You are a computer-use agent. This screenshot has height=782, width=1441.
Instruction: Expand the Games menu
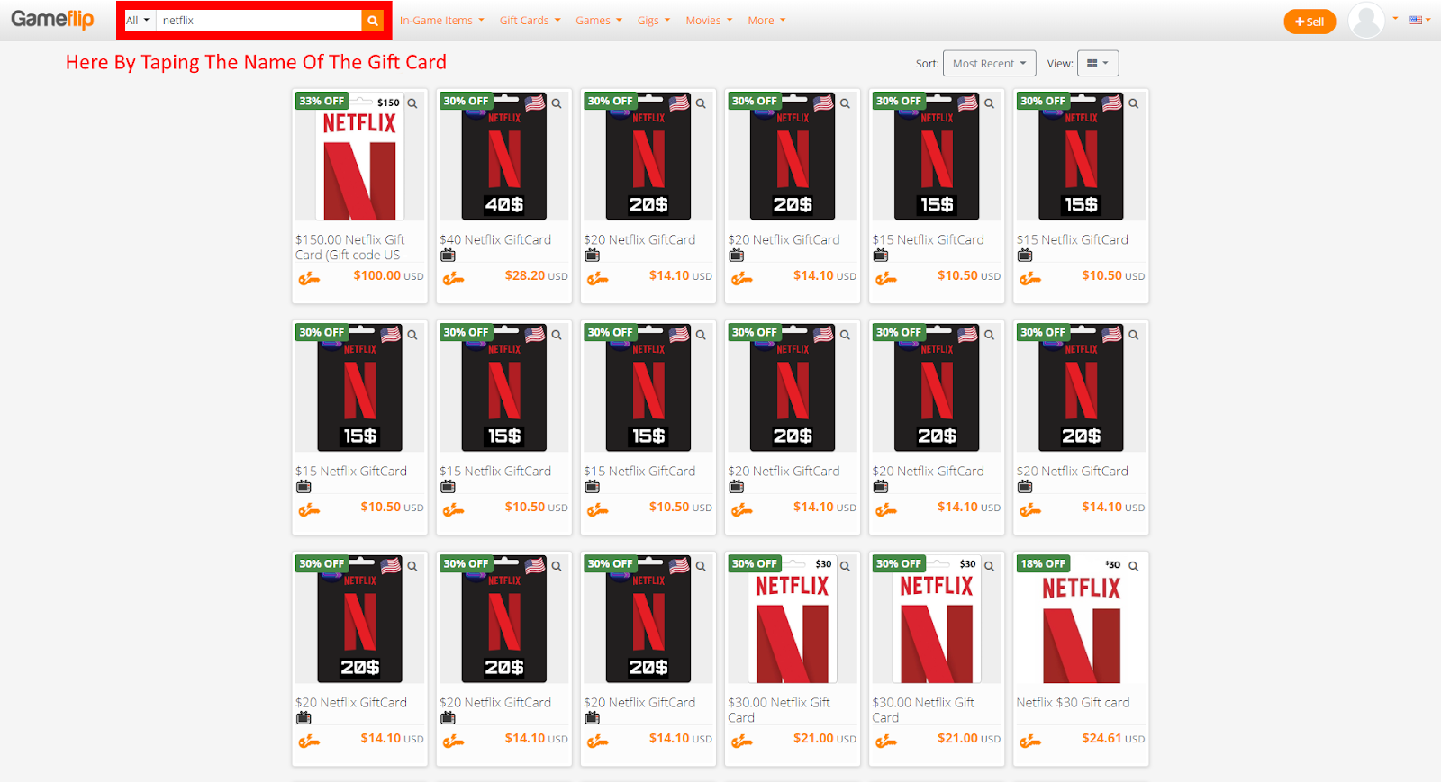tap(599, 21)
